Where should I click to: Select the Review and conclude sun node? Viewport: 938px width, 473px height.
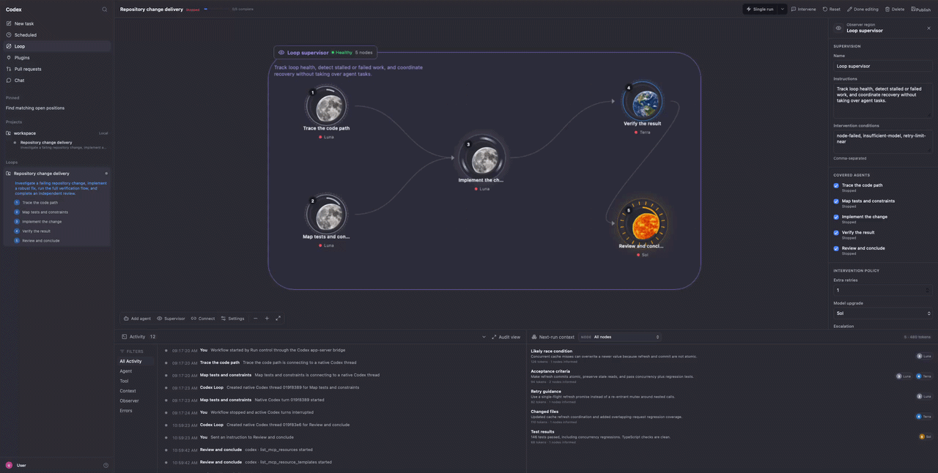[642, 223]
